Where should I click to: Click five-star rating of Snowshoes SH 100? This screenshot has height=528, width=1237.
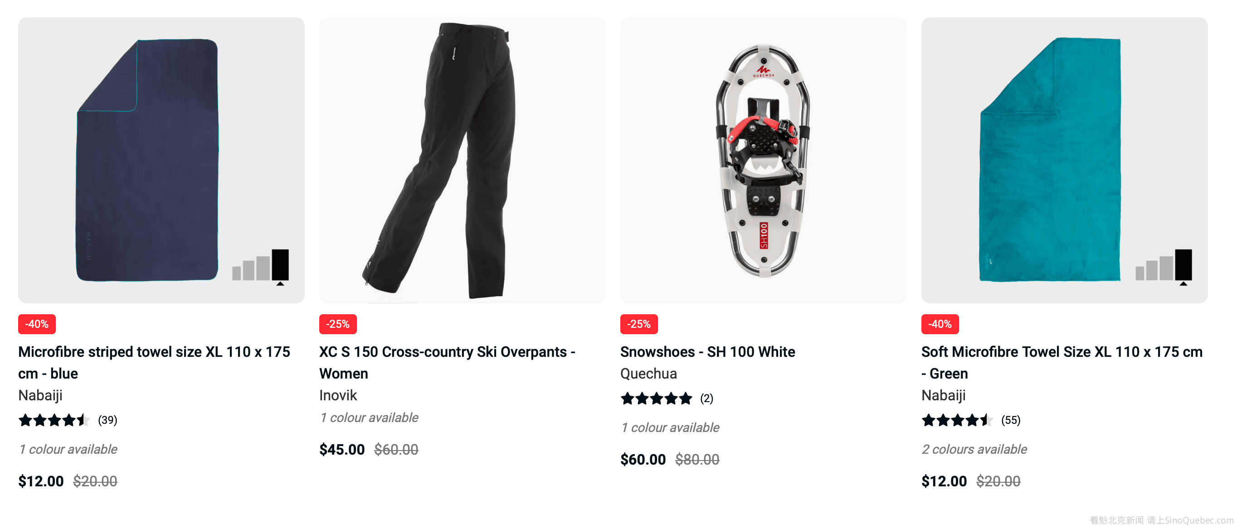656,398
